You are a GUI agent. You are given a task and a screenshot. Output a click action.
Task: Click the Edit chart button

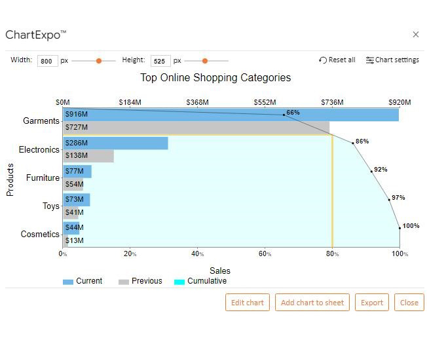tap(248, 303)
